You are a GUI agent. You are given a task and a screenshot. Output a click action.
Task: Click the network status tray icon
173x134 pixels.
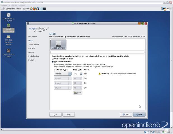click(x=164, y=9)
